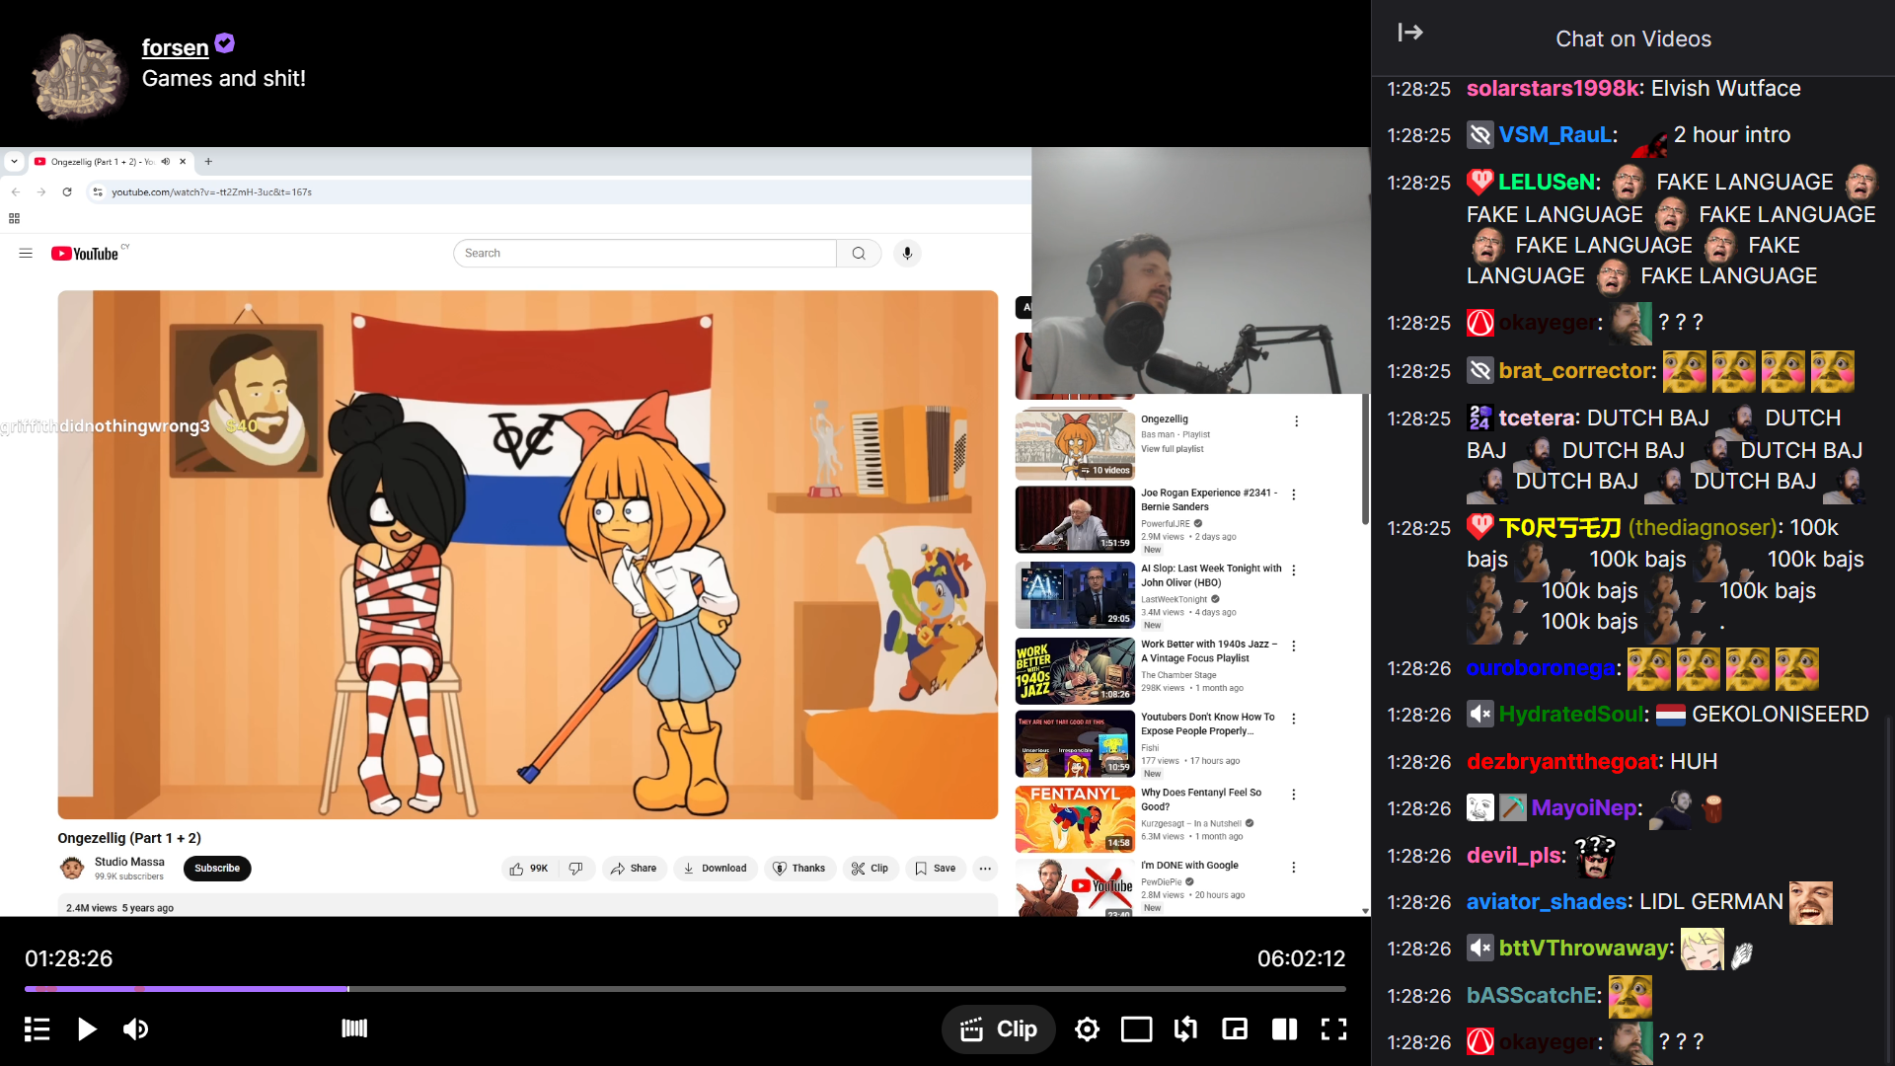Enter fullscreen mode
Image resolution: width=1895 pixels, height=1066 pixels.
coord(1333,1029)
